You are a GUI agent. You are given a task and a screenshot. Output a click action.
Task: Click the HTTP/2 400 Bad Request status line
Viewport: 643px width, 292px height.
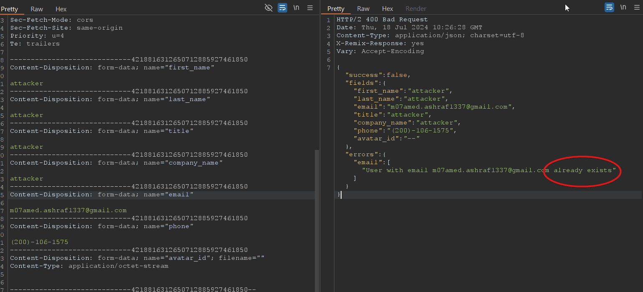point(382,20)
